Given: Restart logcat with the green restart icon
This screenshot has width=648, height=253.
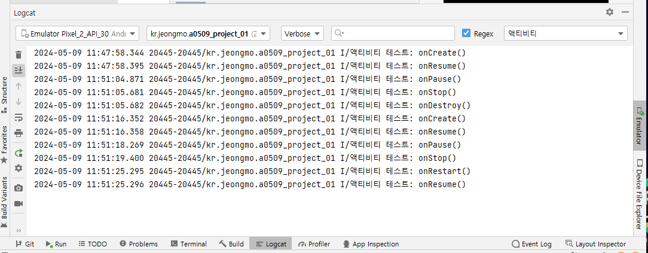Looking at the screenshot, I should point(18,153).
